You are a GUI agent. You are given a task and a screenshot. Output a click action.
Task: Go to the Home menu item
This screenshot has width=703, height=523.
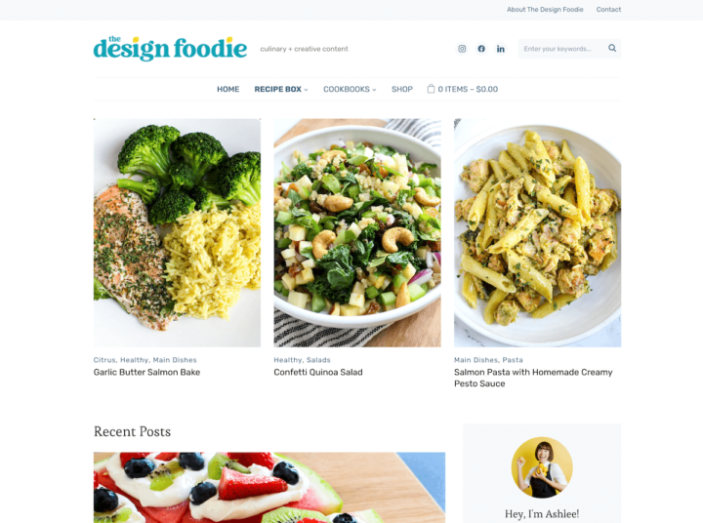point(228,89)
